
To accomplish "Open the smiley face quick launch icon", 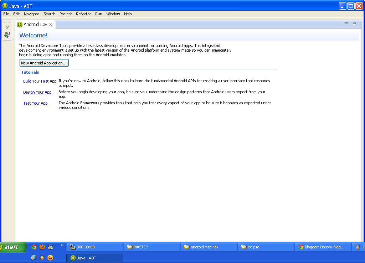I will tap(50, 257).
